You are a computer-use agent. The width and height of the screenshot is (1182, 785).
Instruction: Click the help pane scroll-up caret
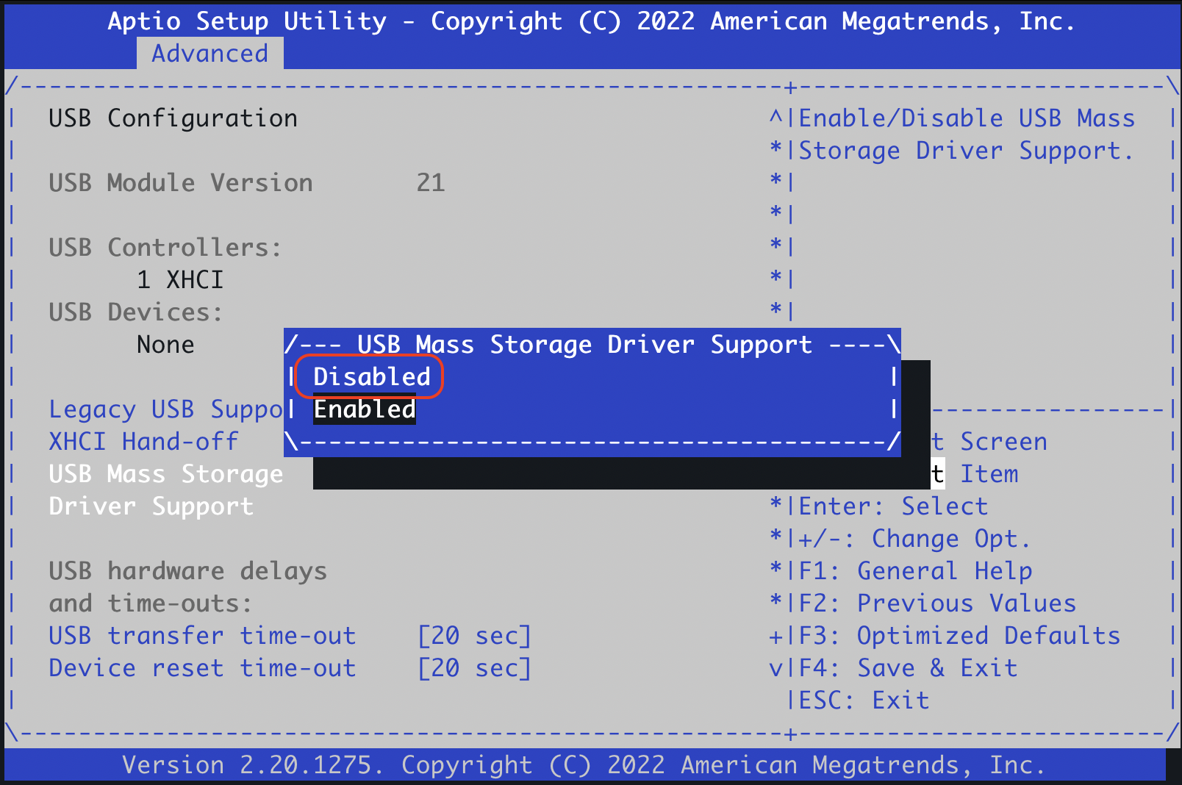point(776,118)
